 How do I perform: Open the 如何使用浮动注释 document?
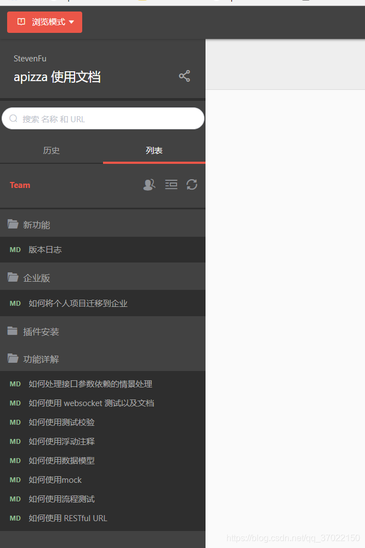coord(103,441)
